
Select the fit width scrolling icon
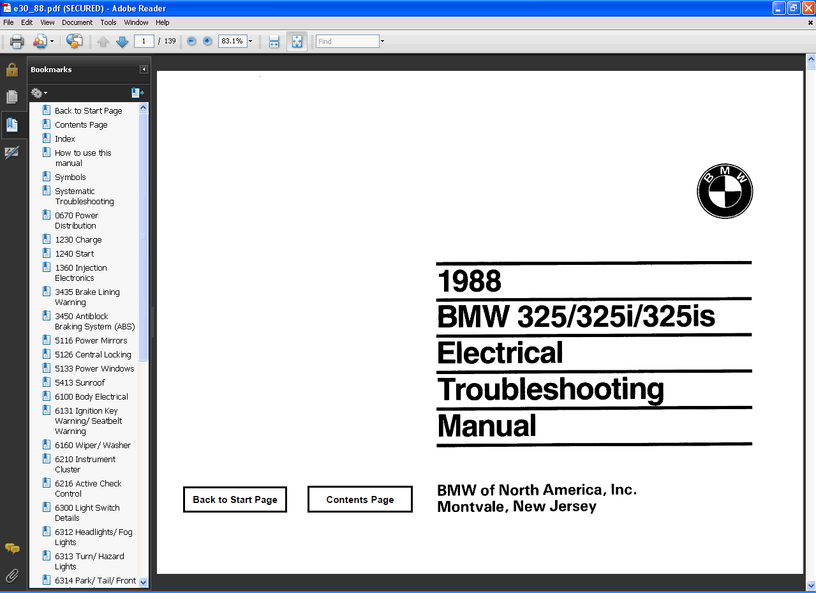pyautogui.click(x=274, y=41)
